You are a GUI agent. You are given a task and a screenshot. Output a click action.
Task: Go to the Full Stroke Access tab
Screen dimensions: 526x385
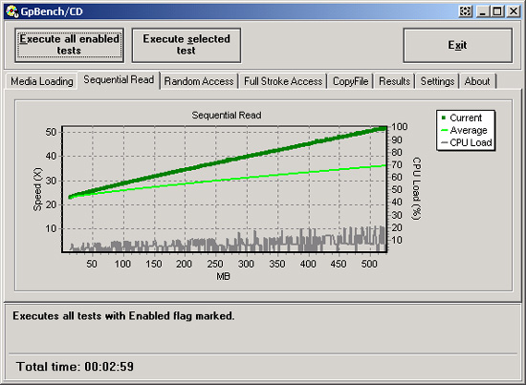pyautogui.click(x=283, y=81)
